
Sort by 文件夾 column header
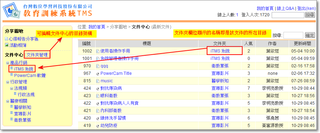[220, 44]
